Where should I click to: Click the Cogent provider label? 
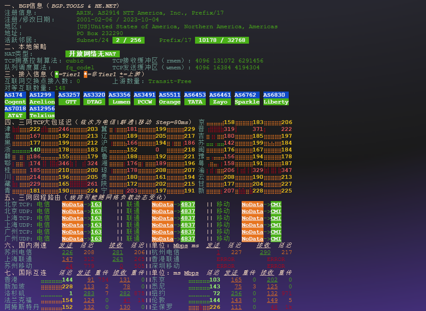(x=15, y=102)
